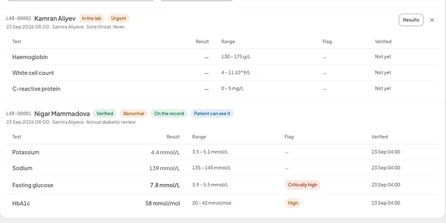This screenshot has height=223, width=446.
Task: Click the 135 – 145 mmol/L range
Action: pos(211,168)
